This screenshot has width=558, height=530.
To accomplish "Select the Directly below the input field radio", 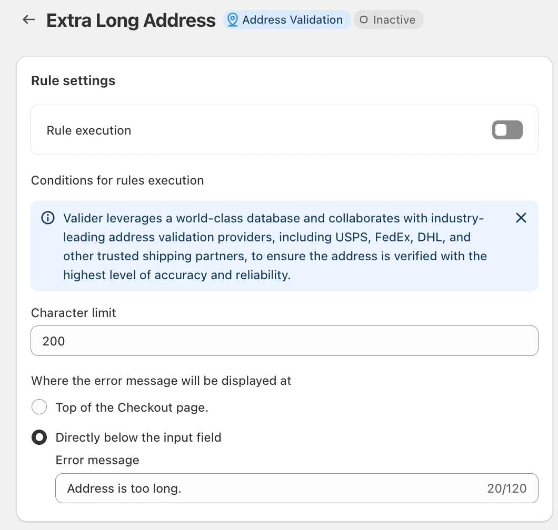I will [39, 437].
